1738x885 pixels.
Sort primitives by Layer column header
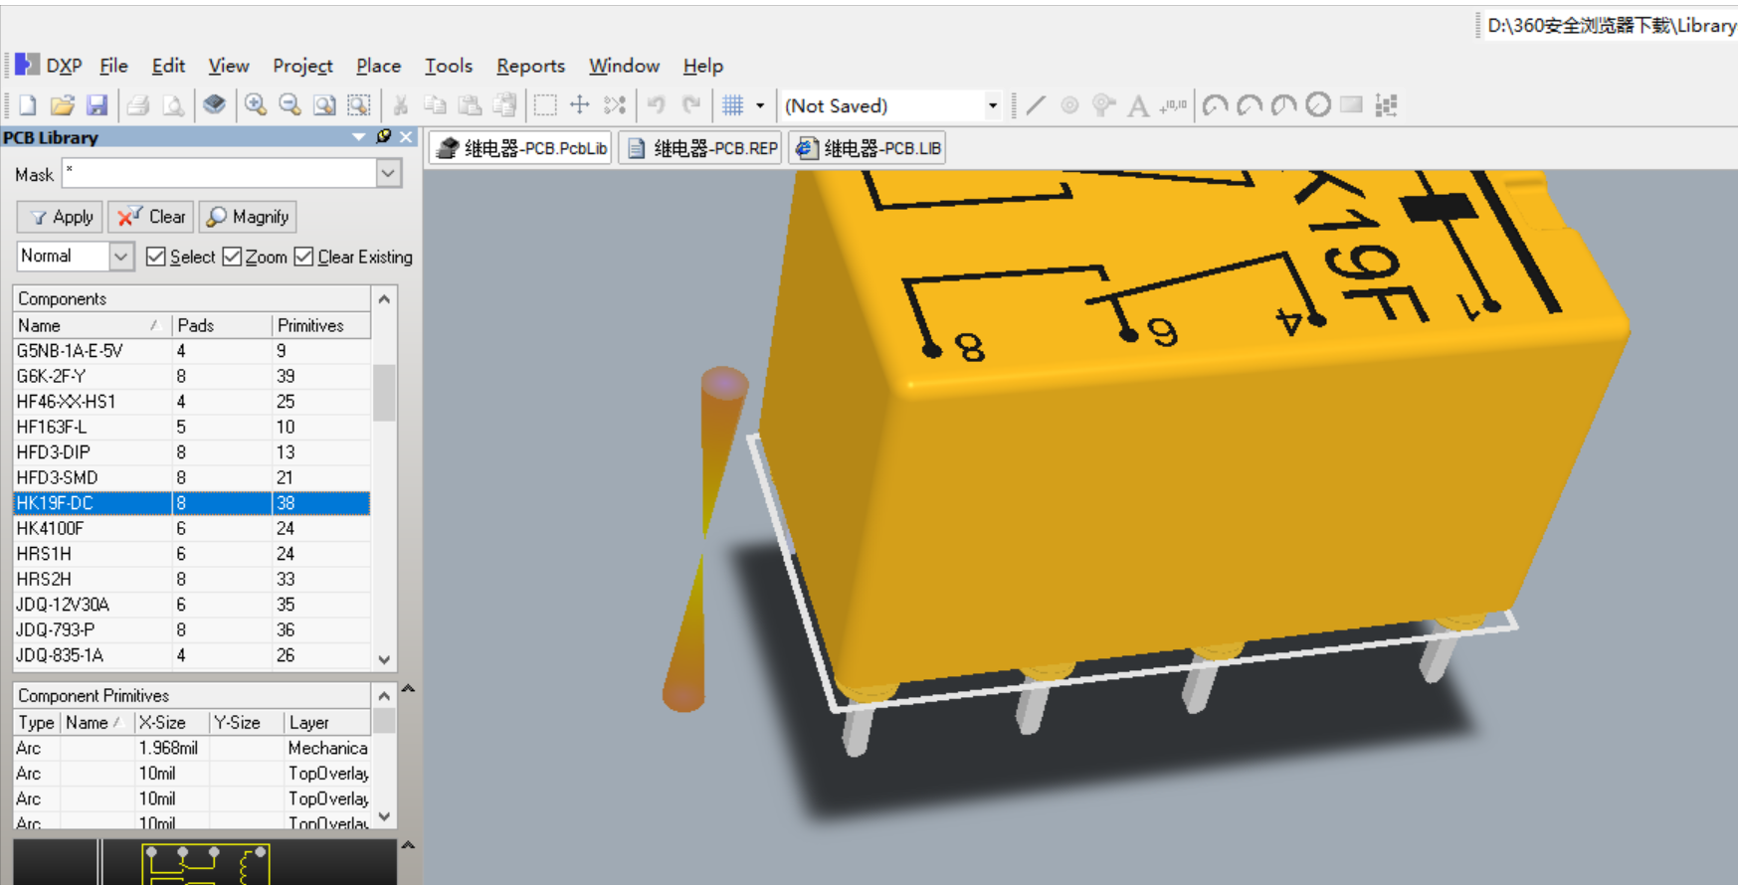tap(327, 723)
